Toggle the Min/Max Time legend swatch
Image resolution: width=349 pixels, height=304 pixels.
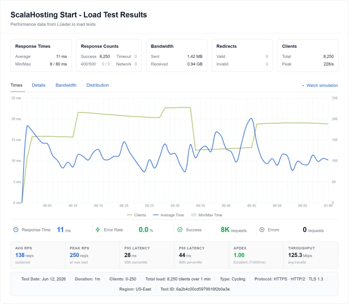tap(194, 215)
